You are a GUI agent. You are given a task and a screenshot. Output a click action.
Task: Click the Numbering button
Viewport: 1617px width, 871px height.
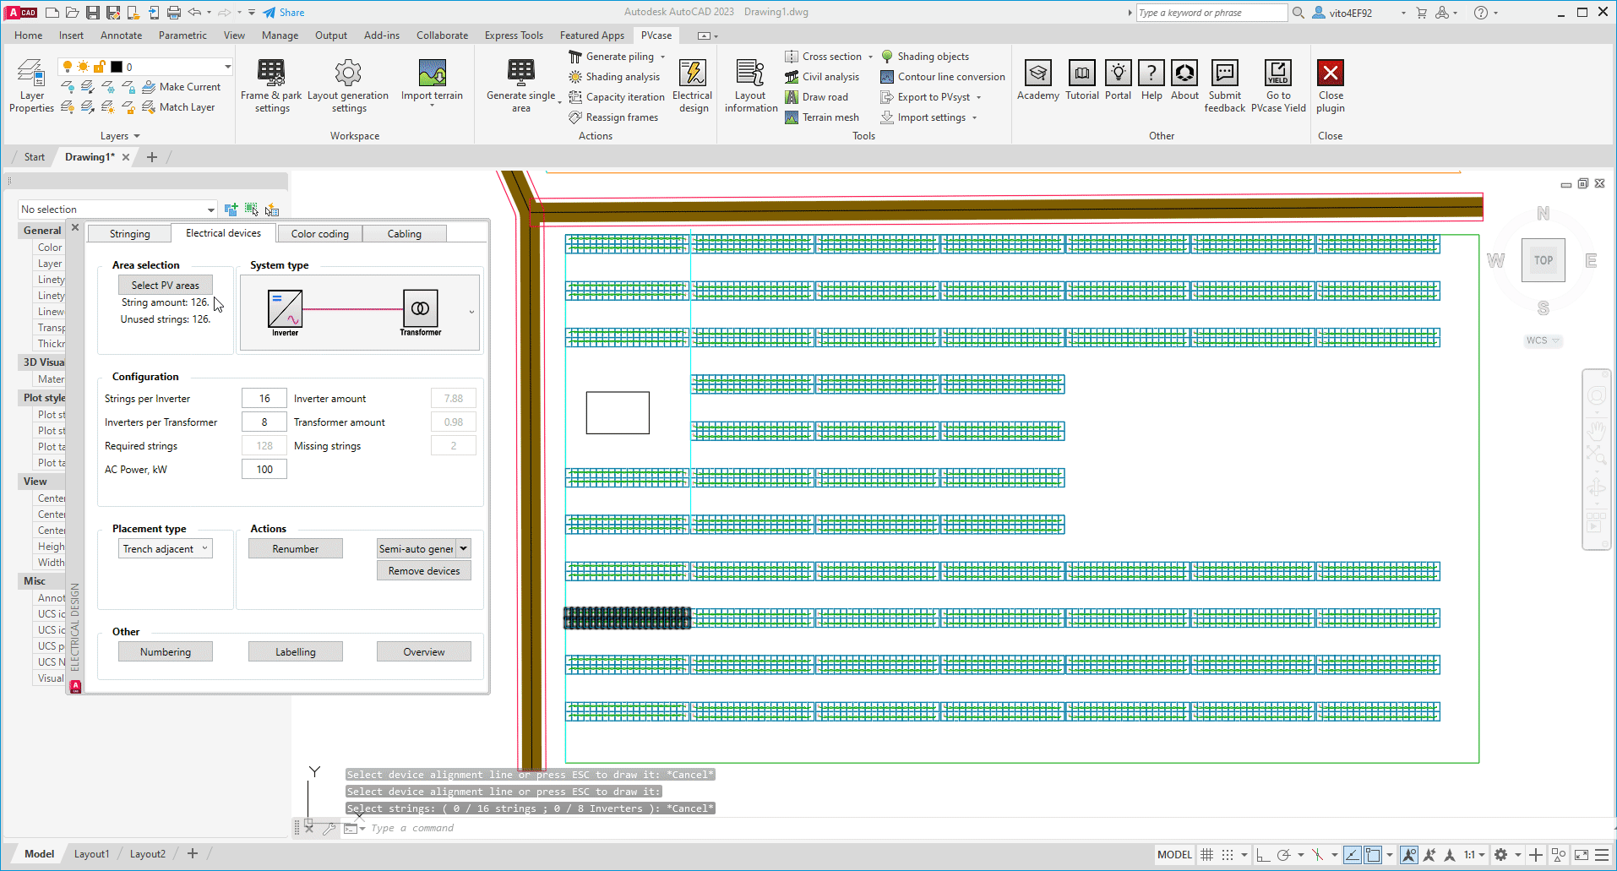point(165,652)
